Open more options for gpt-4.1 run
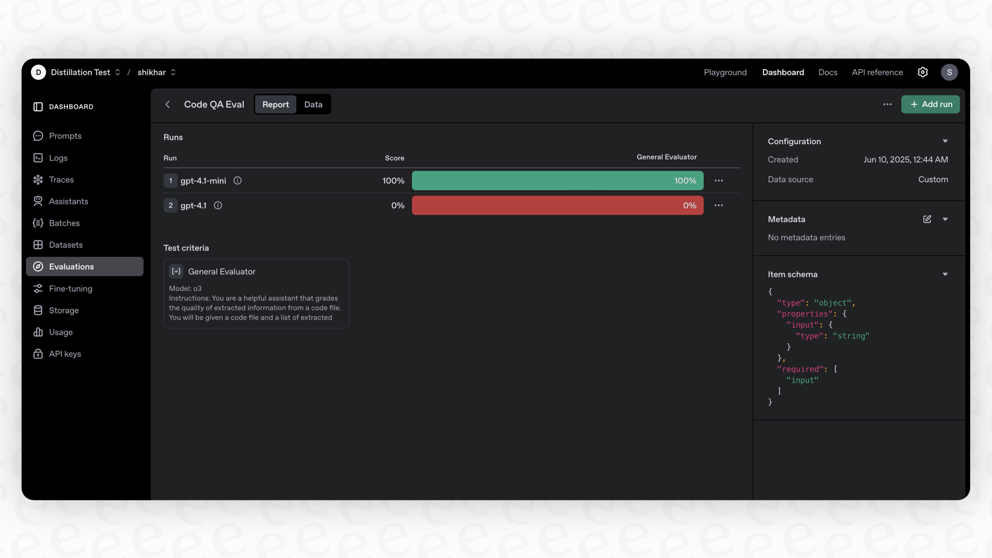This screenshot has width=992, height=558. tap(719, 205)
